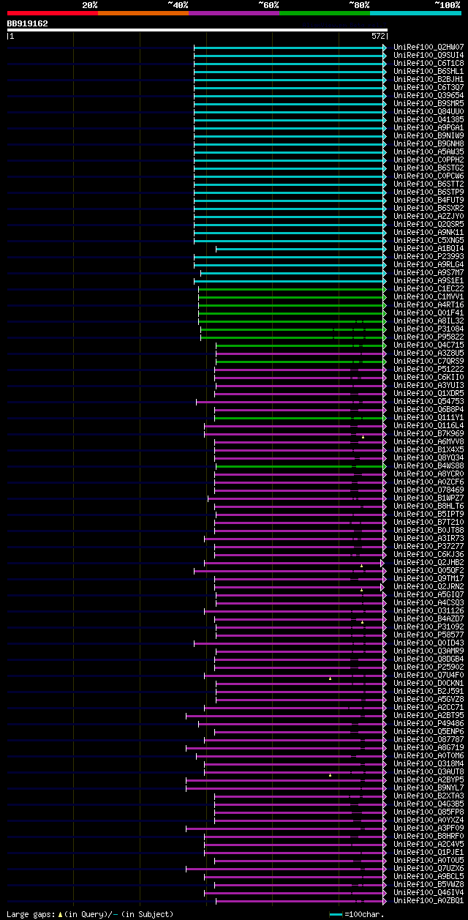
Task: Open the UniRef100_C1MVV1 record
Action: 429,297
